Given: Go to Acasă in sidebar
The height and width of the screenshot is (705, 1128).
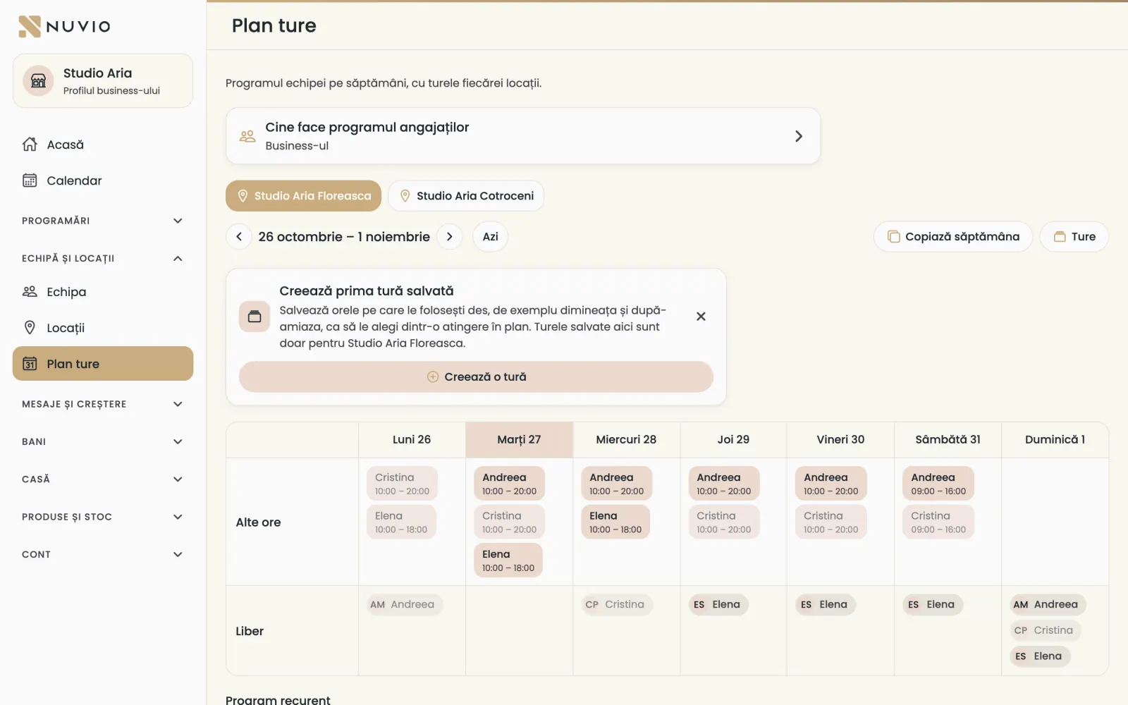Looking at the screenshot, I should pos(103,145).
